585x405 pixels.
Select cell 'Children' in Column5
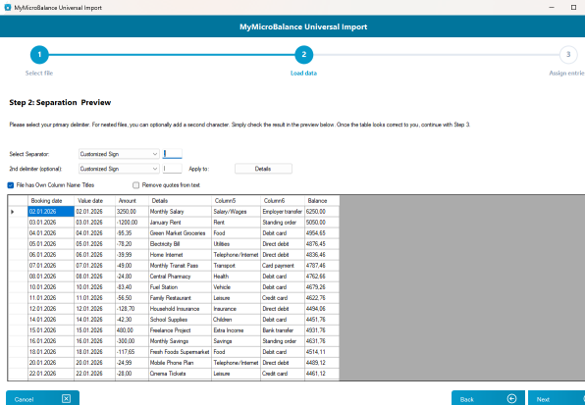pyautogui.click(x=236, y=320)
